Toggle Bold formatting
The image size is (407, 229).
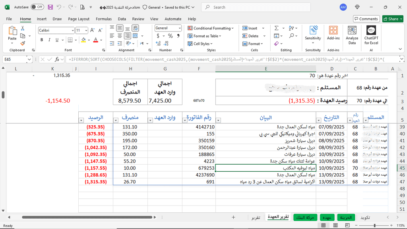pos(42,40)
